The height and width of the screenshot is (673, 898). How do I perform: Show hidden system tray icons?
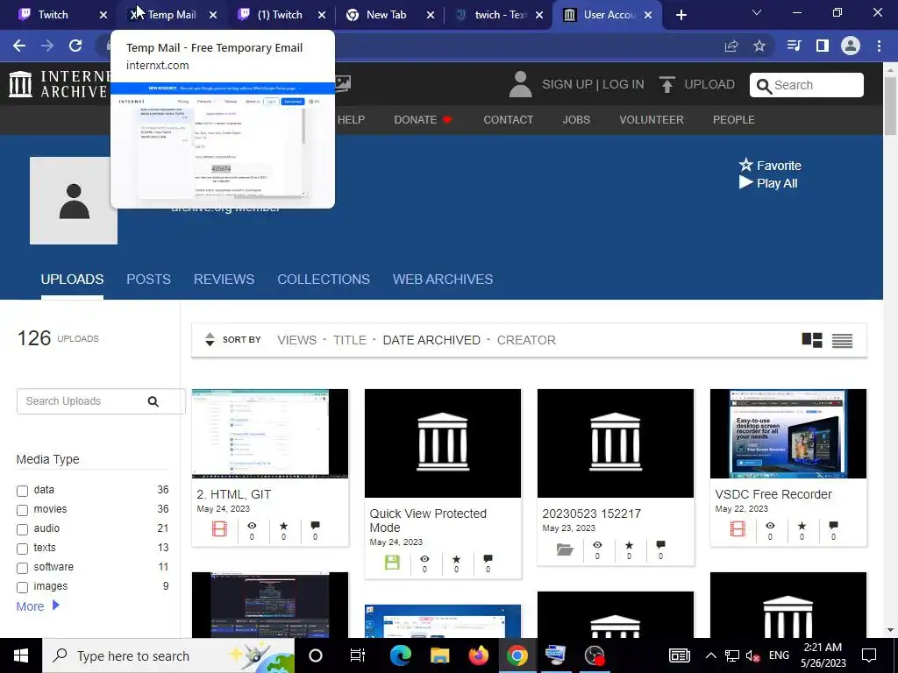(710, 655)
